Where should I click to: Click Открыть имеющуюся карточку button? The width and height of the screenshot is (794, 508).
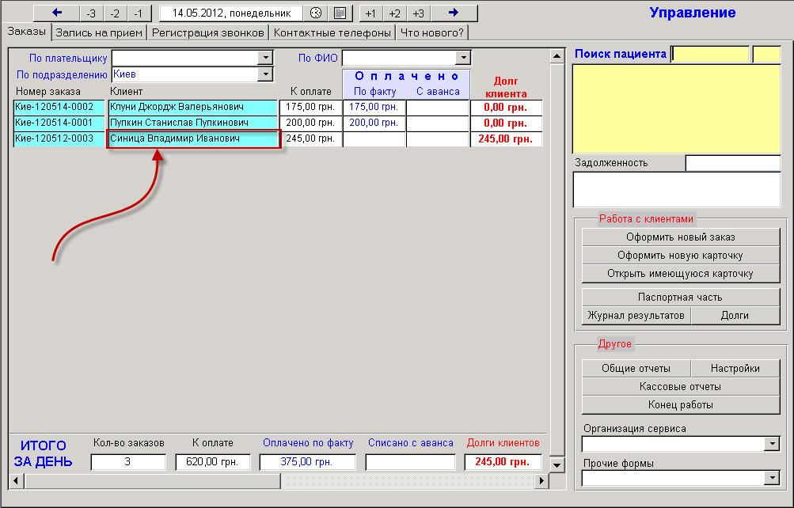681,274
